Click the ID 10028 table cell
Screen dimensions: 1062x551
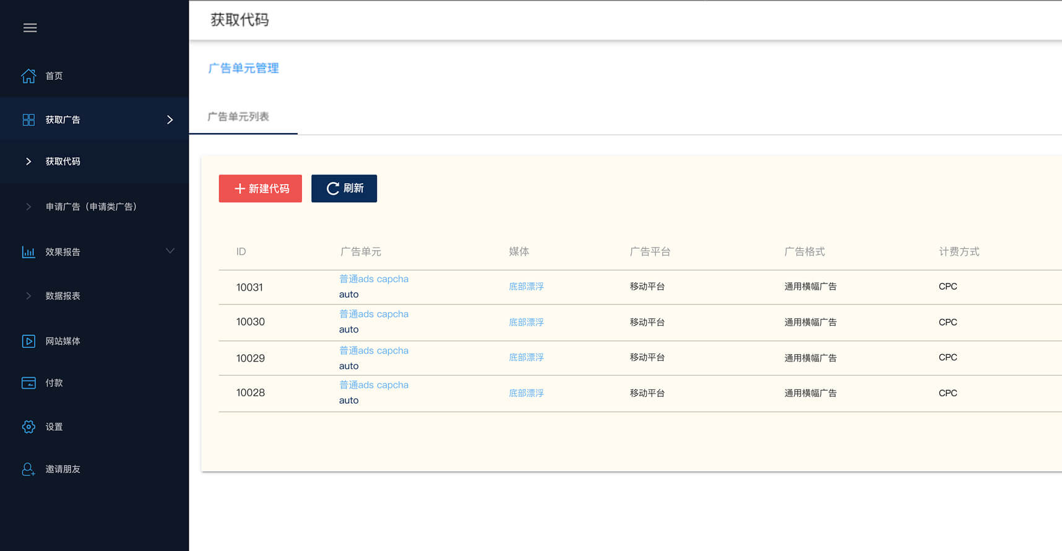251,393
